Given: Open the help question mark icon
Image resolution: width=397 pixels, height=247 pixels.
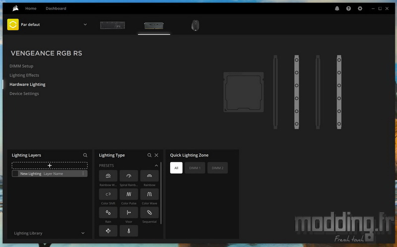Looking at the screenshot, I should pyautogui.click(x=349, y=8).
